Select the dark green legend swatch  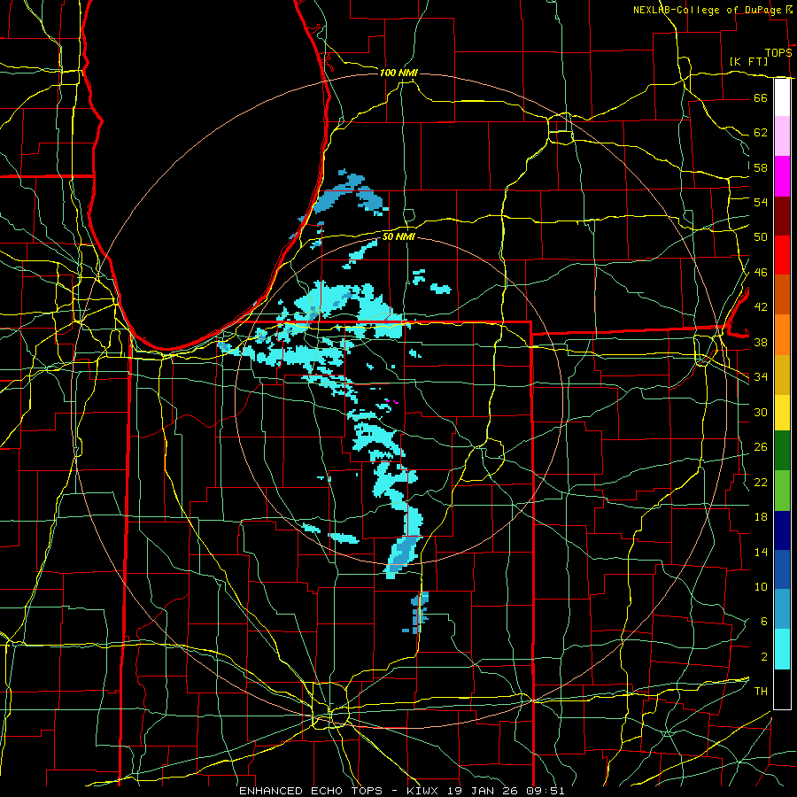point(782,451)
